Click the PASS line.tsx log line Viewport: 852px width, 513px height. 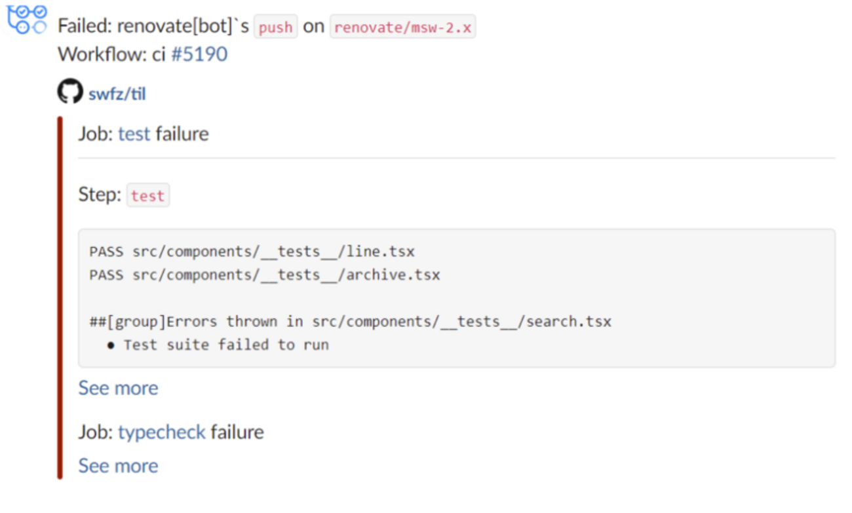click(x=252, y=252)
